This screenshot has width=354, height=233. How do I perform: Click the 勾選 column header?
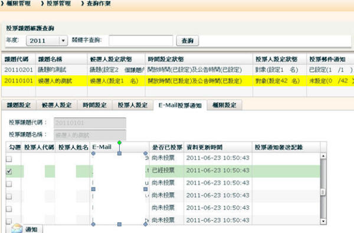click(14, 147)
